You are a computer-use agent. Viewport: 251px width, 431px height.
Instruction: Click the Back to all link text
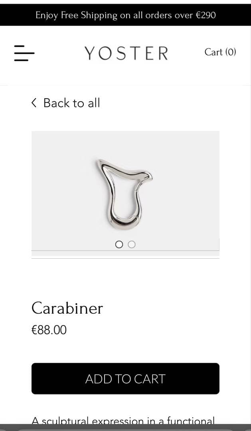[x=72, y=103]
